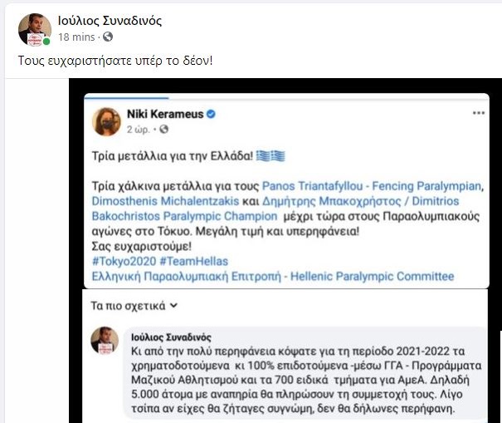Image resolution: width=502 pixels, height=423 pixels.
Task: Open Panos Triantafyllou - Fencing Paralympian link
Action: [372, 186]
